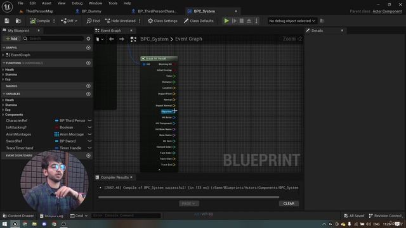Toggle TraceTimerHand instance-editable eye icon
Image resolution: width=406 pixels, height=228 pixels.
tap(89, 148)
